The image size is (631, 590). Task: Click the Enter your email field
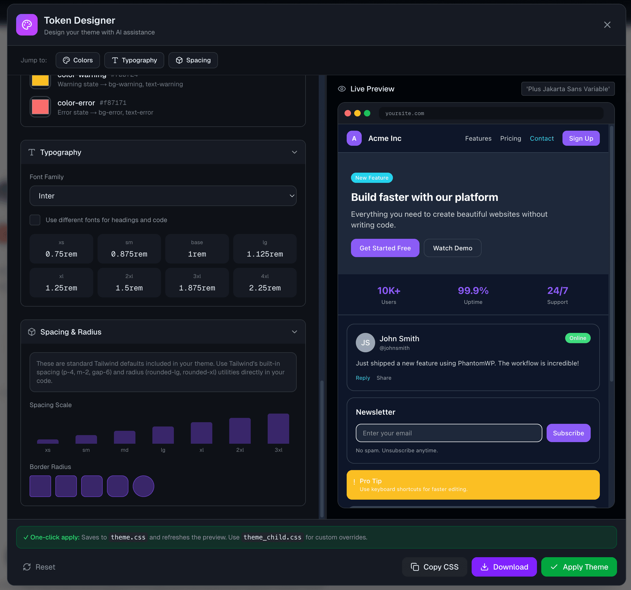[449, 433]
